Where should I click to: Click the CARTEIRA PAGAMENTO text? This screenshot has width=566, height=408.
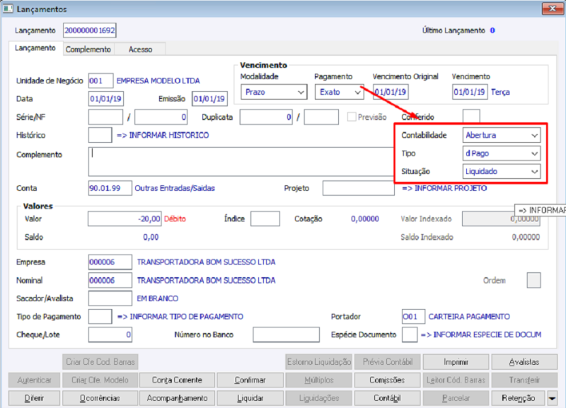pos(469,316)
